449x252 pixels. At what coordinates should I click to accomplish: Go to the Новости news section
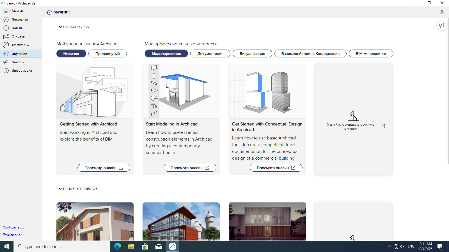coord(21,62)
